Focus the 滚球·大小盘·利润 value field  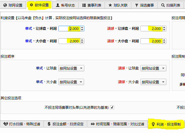(152, 41)
